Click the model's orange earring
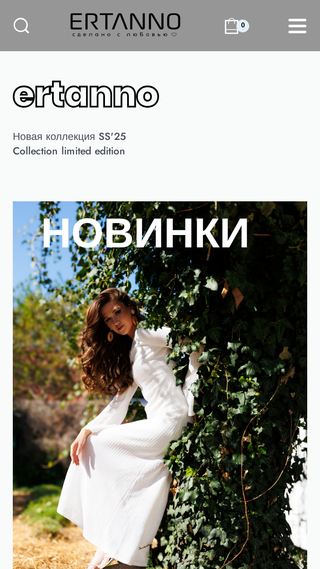 click(110, 337)
